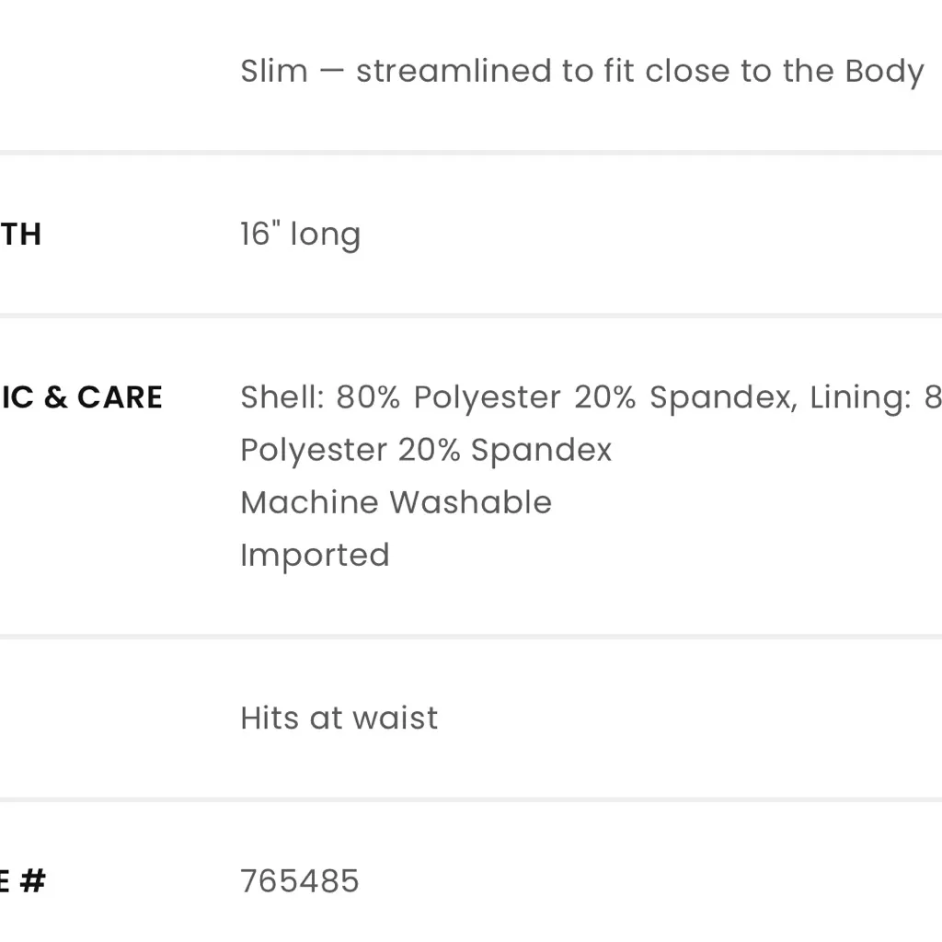Click the word "Machine" in care details

309,502
